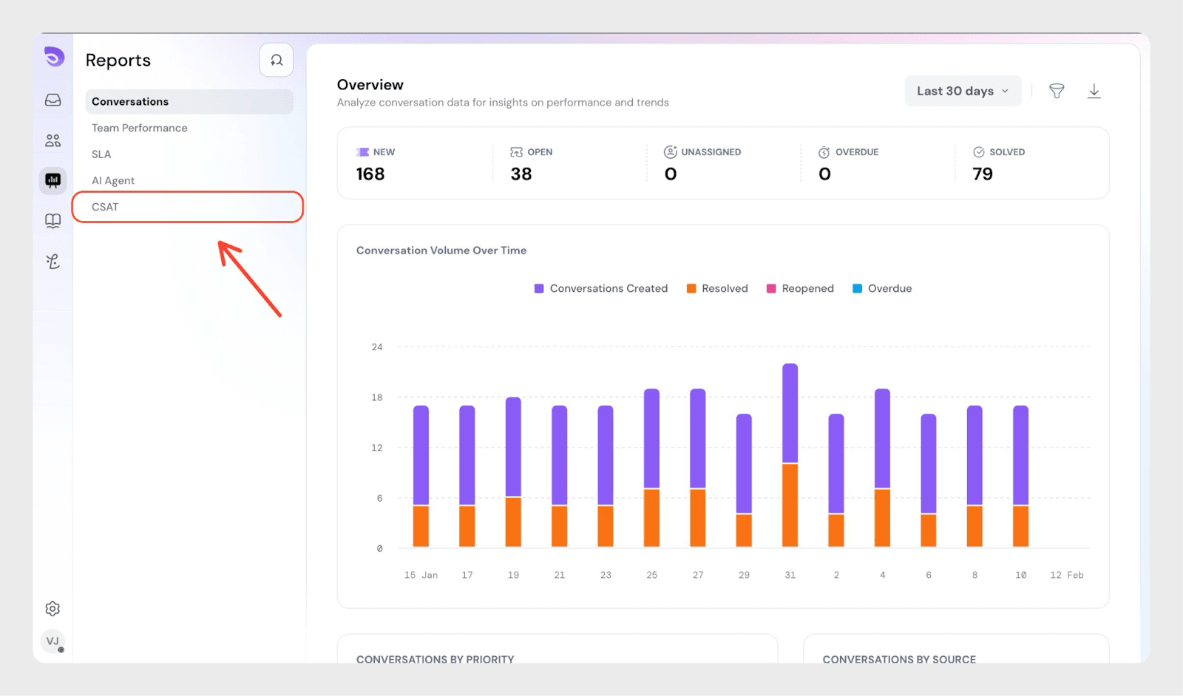Click the headset support icon button
The height and width of the screenshot is (696, 1183).
(x=277, y=61)
